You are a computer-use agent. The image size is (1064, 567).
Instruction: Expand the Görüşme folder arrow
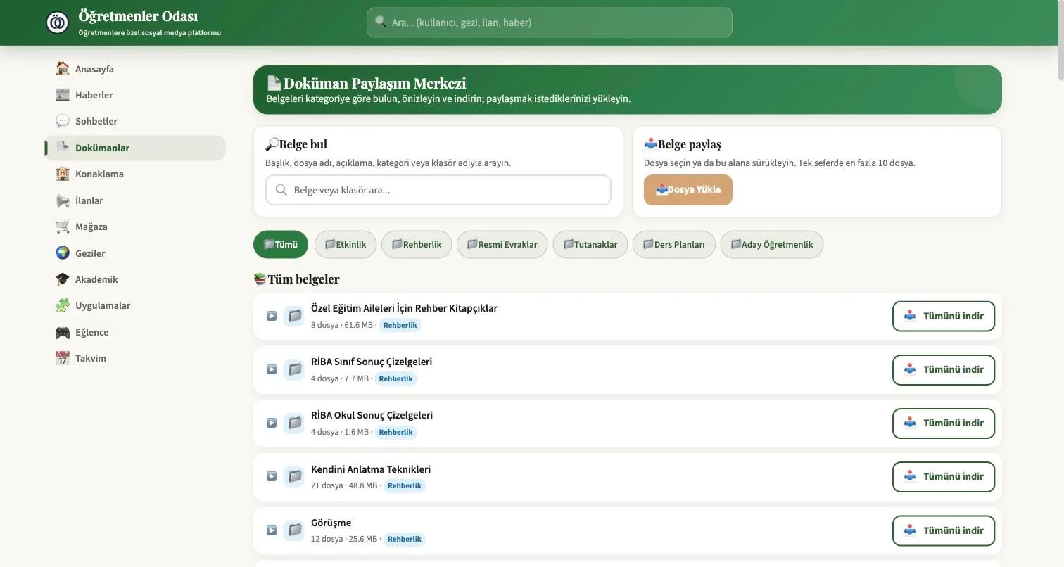tap(272, 530)
